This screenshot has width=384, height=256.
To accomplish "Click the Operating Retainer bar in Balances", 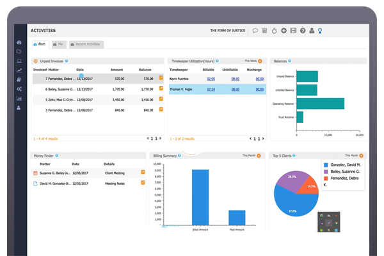I will (321, 104).
